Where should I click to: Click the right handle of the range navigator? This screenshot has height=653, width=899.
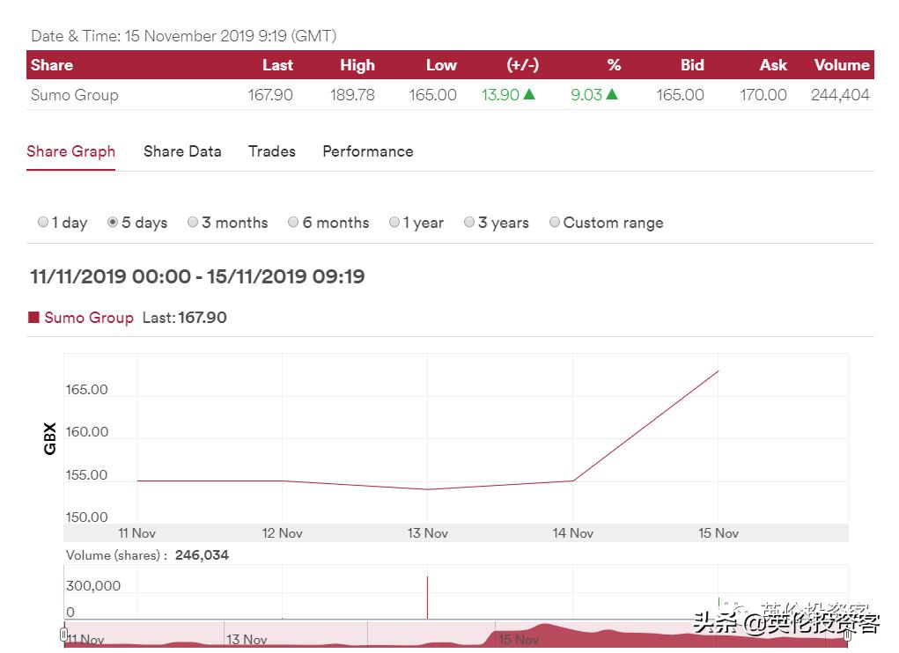coord(847,635)
